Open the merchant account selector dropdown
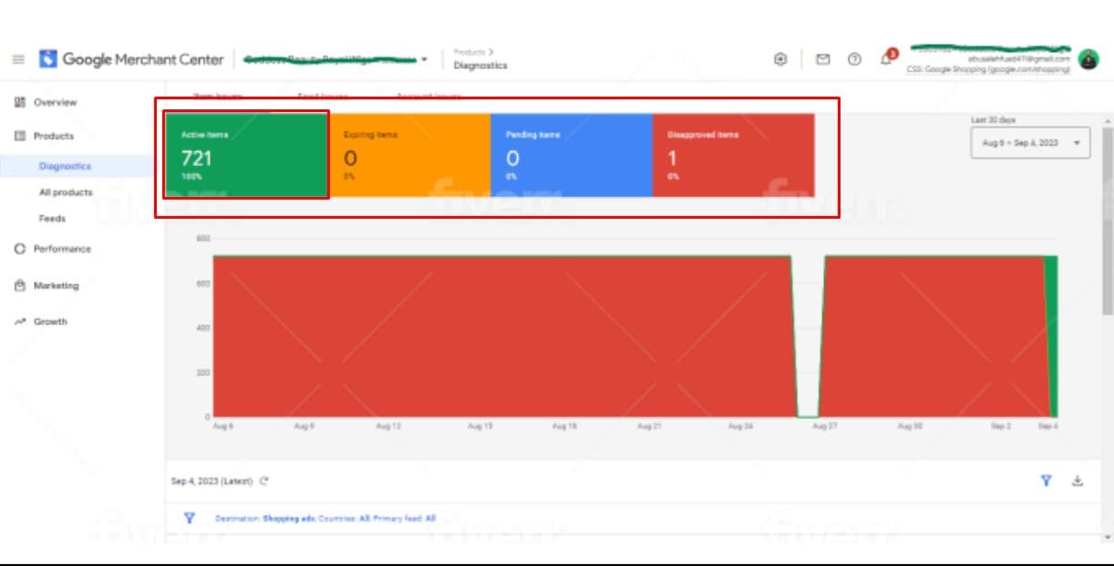This screenshot has height=566, width=1114. (x=335, y=59)
